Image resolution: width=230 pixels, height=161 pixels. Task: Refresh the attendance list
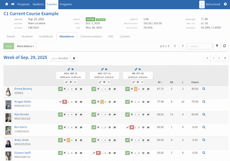click(225, 46)
